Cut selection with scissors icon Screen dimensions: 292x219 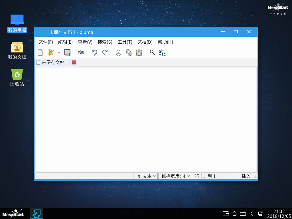tap(118, 52)
